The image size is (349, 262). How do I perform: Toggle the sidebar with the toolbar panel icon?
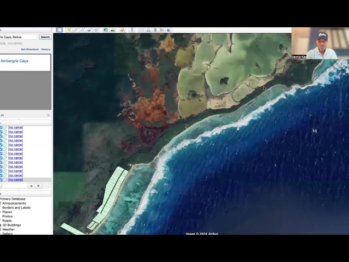[x=59, y=30]
